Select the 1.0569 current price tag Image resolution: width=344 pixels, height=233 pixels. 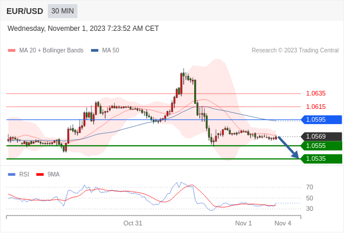click(322, 136)
